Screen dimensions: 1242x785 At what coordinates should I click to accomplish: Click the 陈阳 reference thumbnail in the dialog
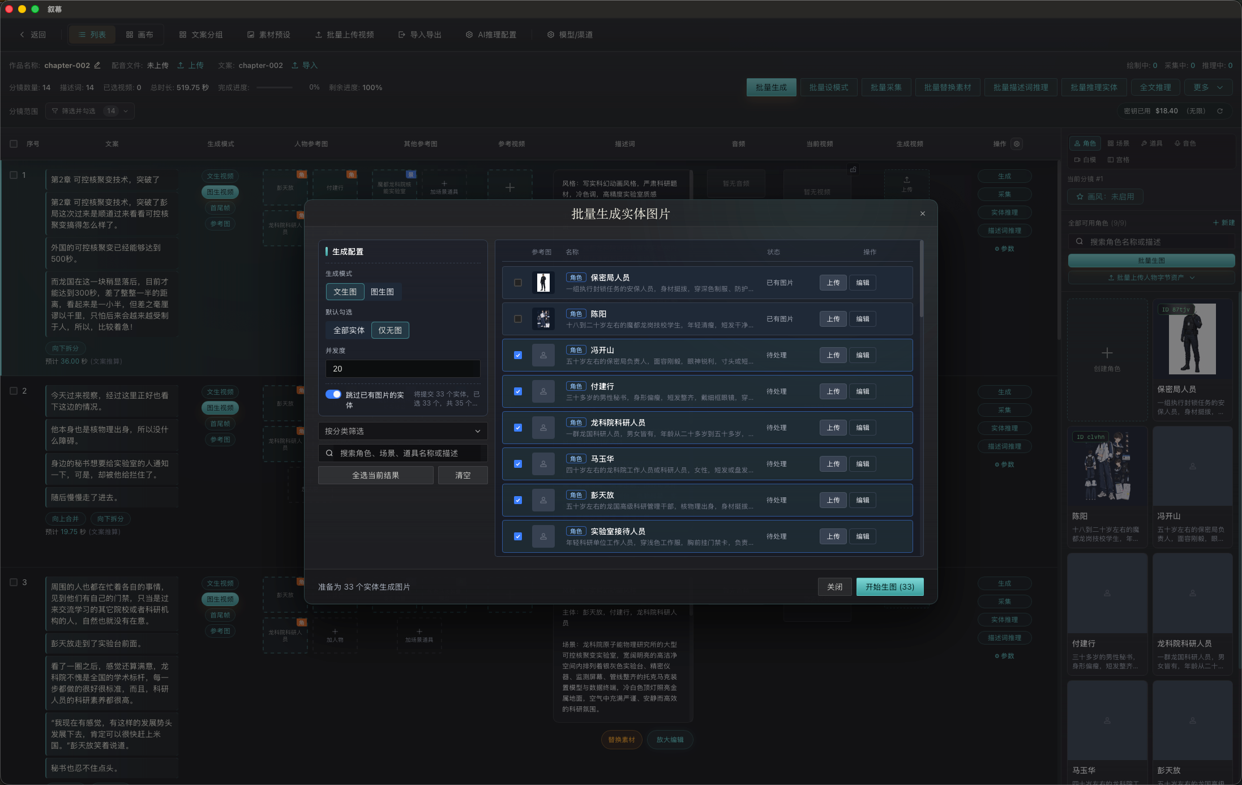(543, 319)
